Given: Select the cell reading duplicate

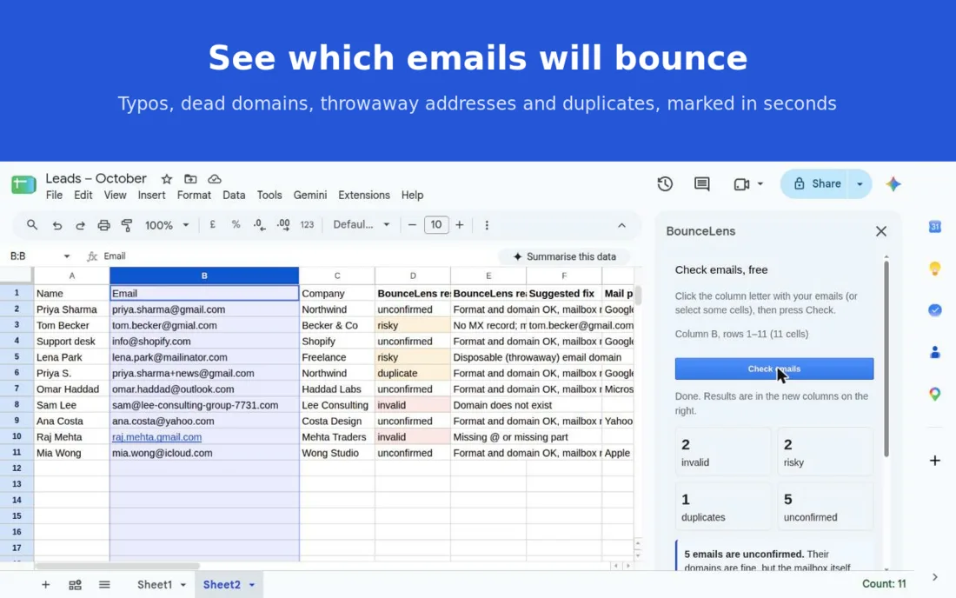Looking at the screenshot, I should 413,373.
